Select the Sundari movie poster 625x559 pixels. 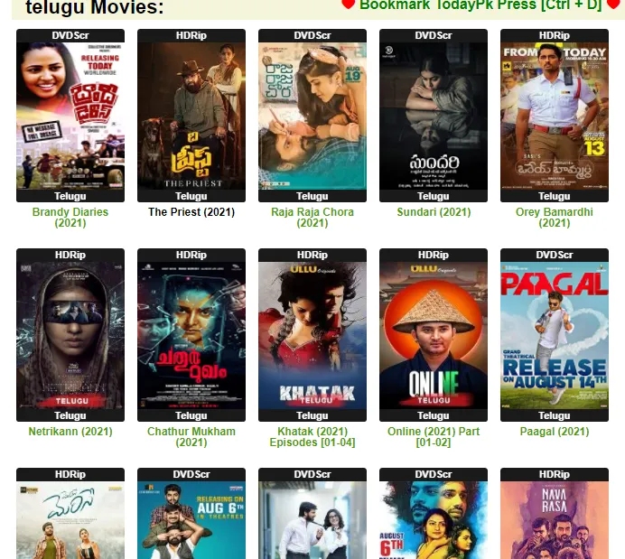click(434, 116)
